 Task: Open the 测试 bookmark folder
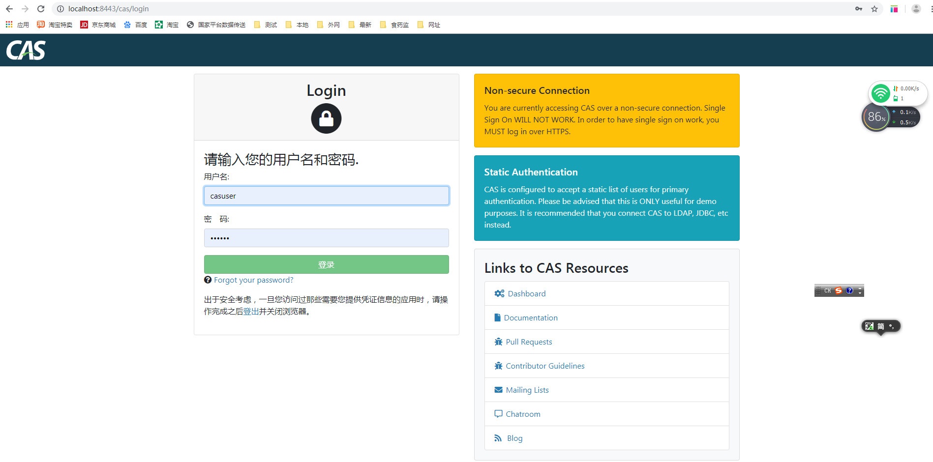click(x=266, y=25)
